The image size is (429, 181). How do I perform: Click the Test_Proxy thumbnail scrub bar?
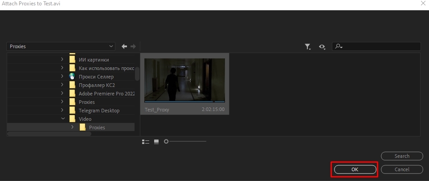pyautogui.click(x=185, y=102)
